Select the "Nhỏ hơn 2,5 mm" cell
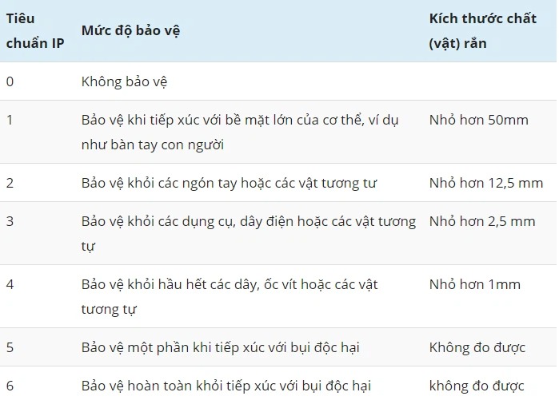Image resolution: width=559 pixels, height=404 pixels. pyautogui.click(x=481, y=221)
